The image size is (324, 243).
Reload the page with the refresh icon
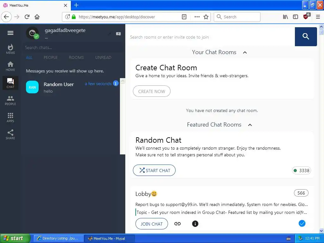coord(27,17)
